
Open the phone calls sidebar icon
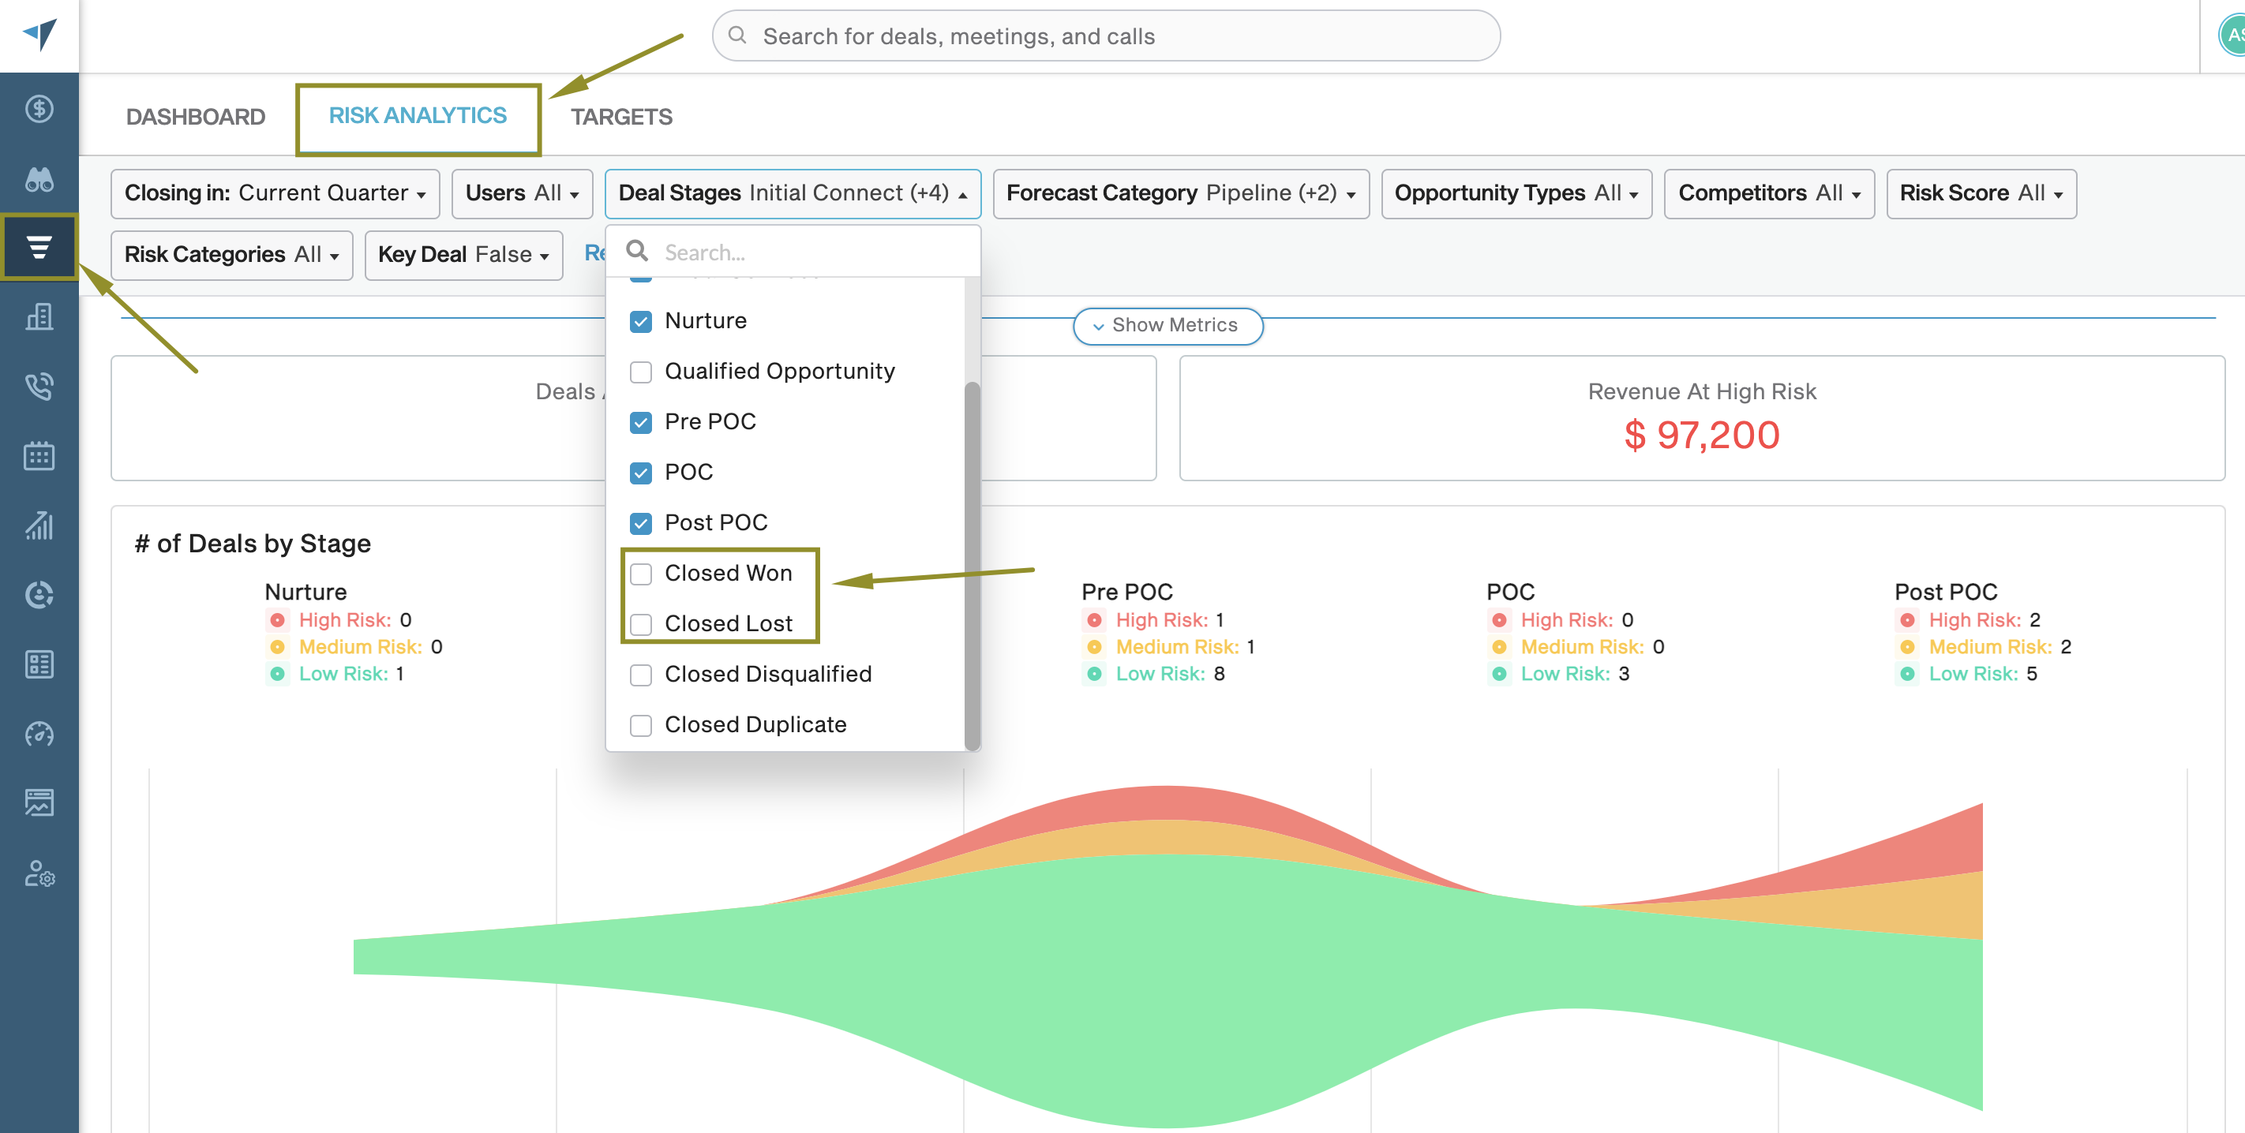[39, 386]
